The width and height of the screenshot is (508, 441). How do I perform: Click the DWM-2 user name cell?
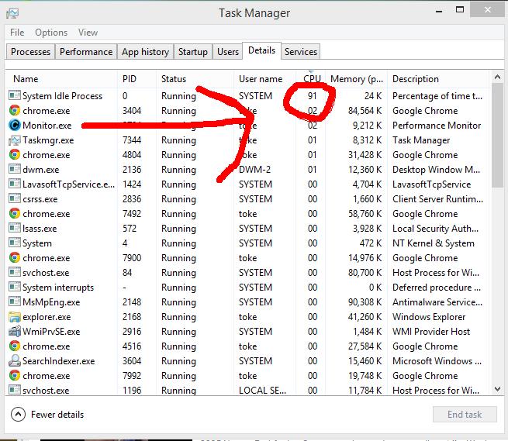(254, 170)
